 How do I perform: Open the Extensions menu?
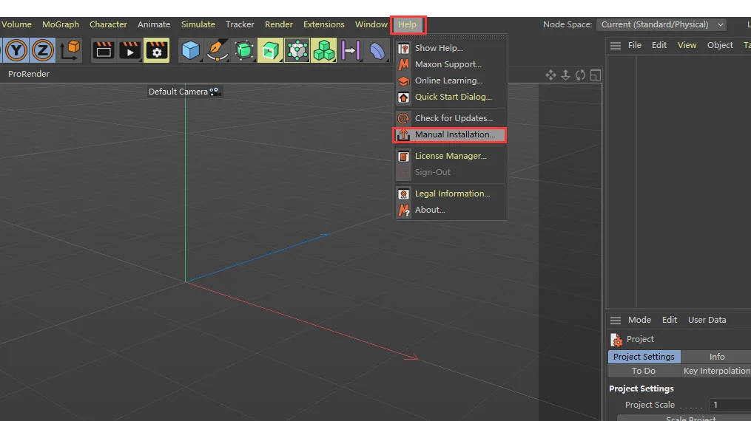point(324,24)
